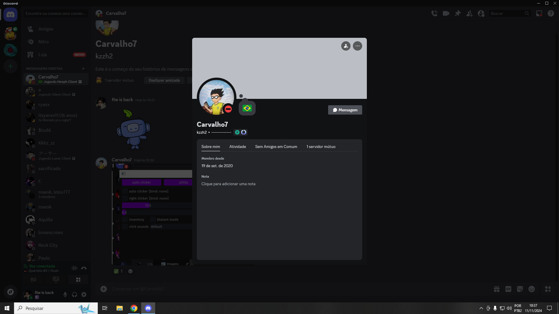Open the emoji picker icon
This screenshot has height=314, width=559.
pyautogui.click(x=532, y=289)
